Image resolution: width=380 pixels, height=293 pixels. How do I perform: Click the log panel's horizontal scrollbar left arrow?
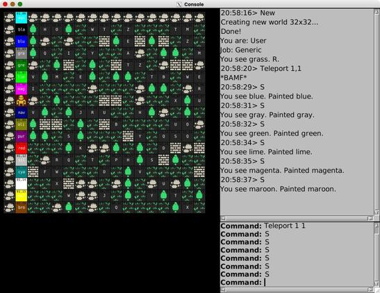point(223,218)
